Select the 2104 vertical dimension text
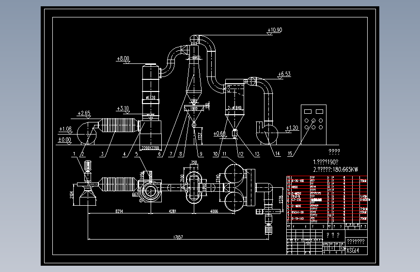The image size is (420, 272). click(72, 195)
